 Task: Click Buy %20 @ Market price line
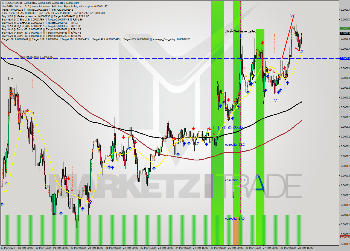45,16
